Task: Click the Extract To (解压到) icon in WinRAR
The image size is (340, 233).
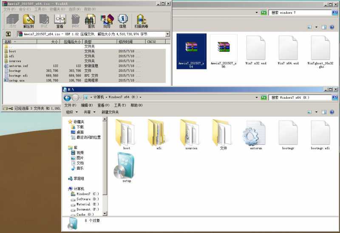Action: [x=28, y=21]
